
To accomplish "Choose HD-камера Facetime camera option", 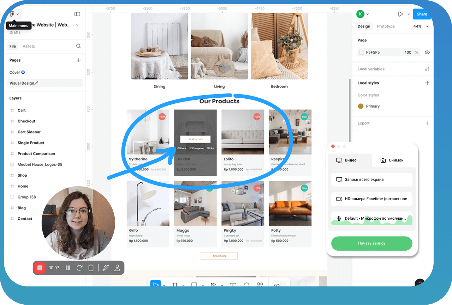I will [x=372, y=199].
